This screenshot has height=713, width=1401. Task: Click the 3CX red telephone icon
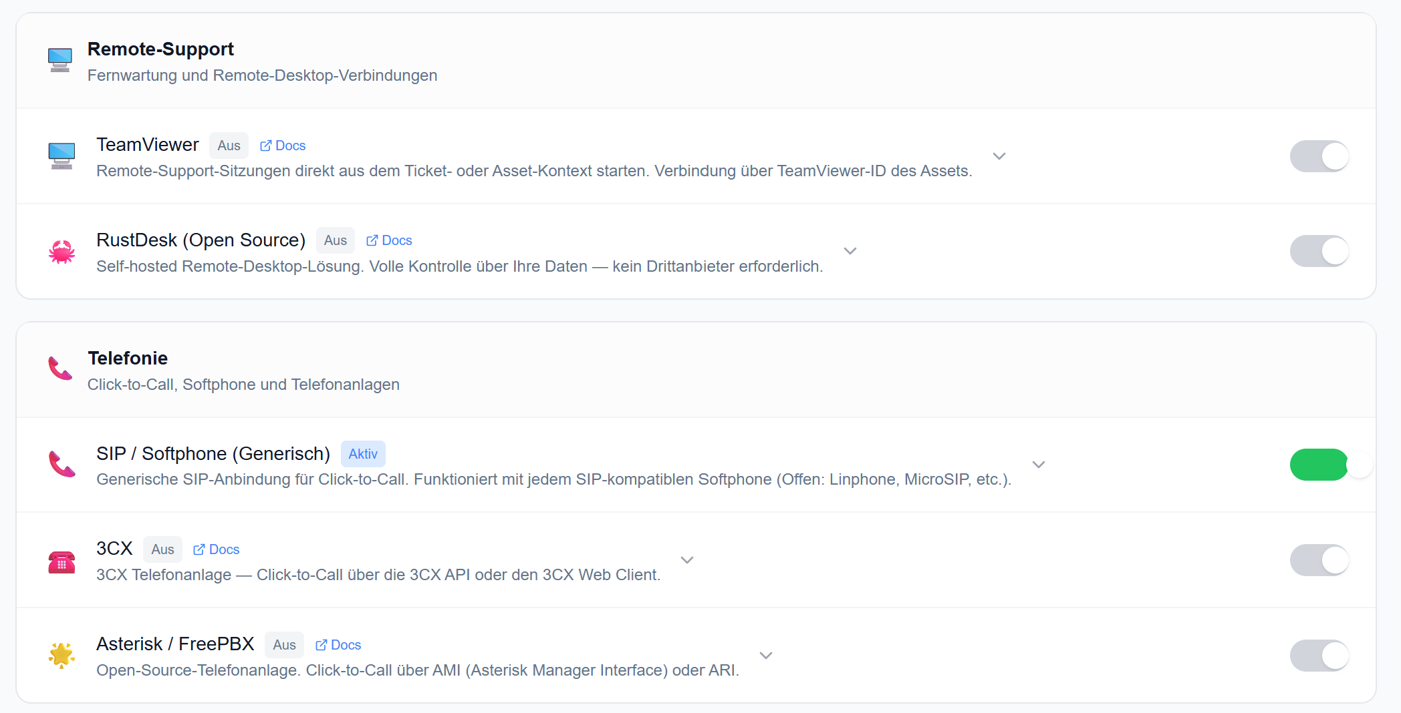click(61, 560)
